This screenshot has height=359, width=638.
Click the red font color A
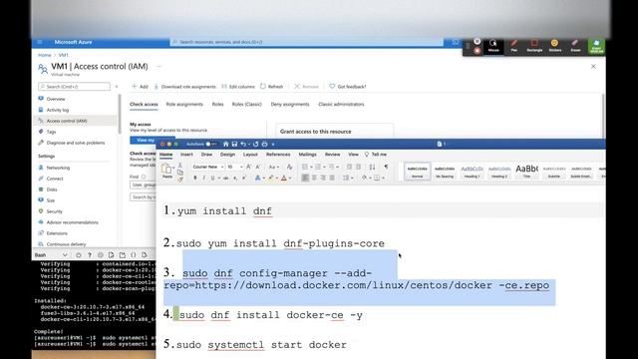point(283,178)
